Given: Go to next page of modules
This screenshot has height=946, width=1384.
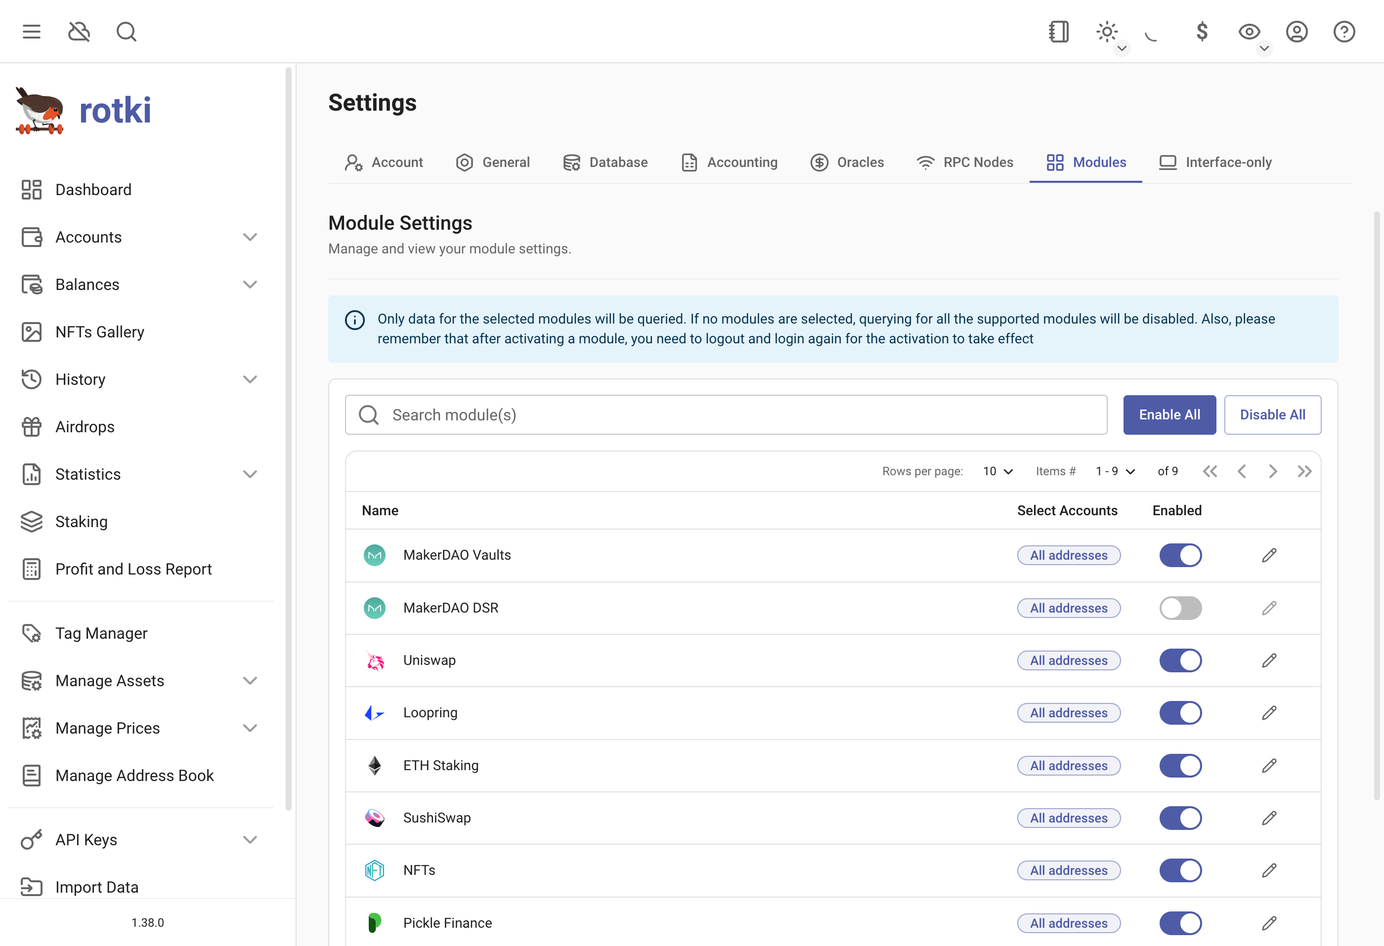Looking at the screenshot, I should point(1273,471).
